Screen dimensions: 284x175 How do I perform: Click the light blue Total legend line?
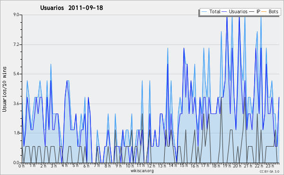(204, 12)
